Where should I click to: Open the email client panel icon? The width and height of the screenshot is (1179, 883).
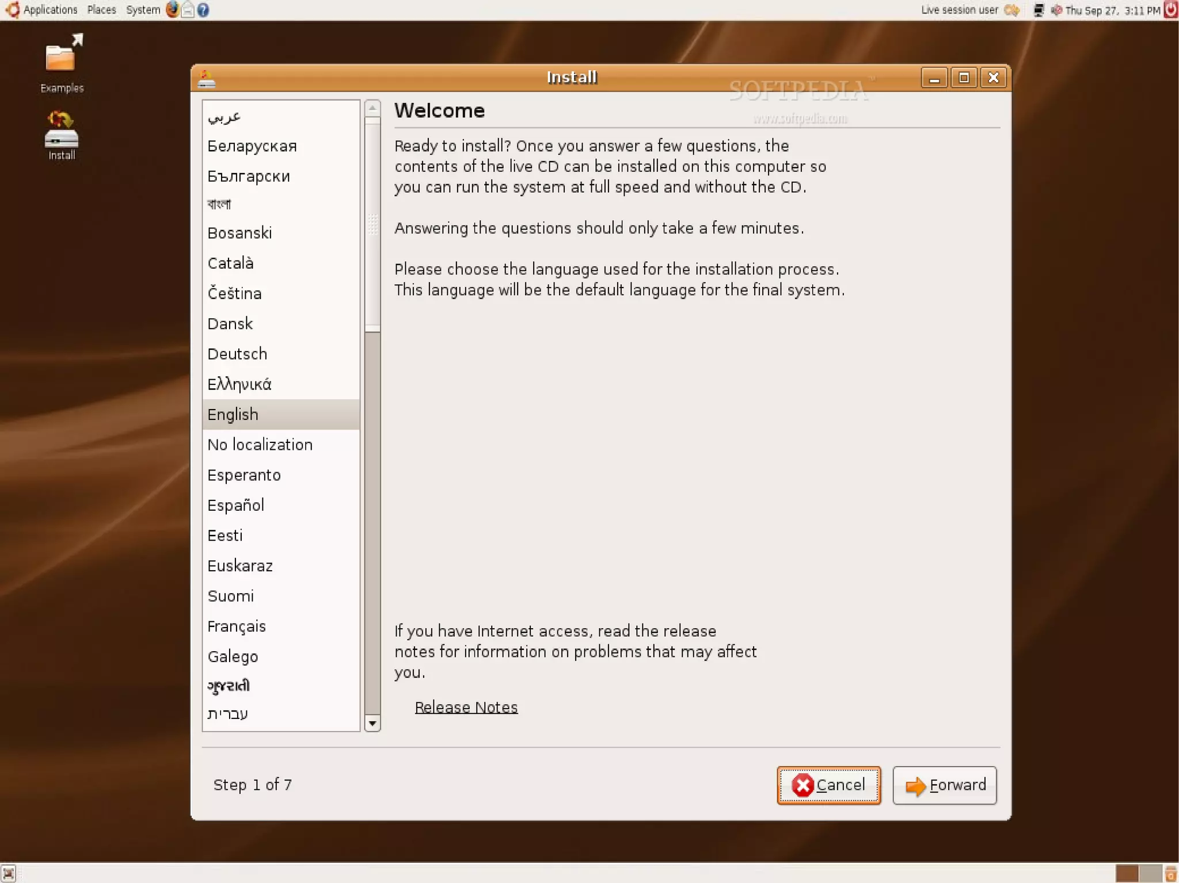pos(188,10)
